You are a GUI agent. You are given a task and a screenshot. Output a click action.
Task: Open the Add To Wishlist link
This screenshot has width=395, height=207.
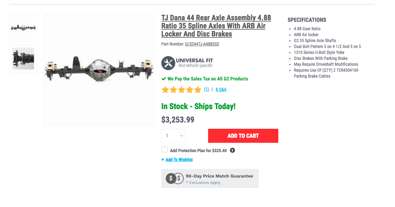[x=179, y=160]
